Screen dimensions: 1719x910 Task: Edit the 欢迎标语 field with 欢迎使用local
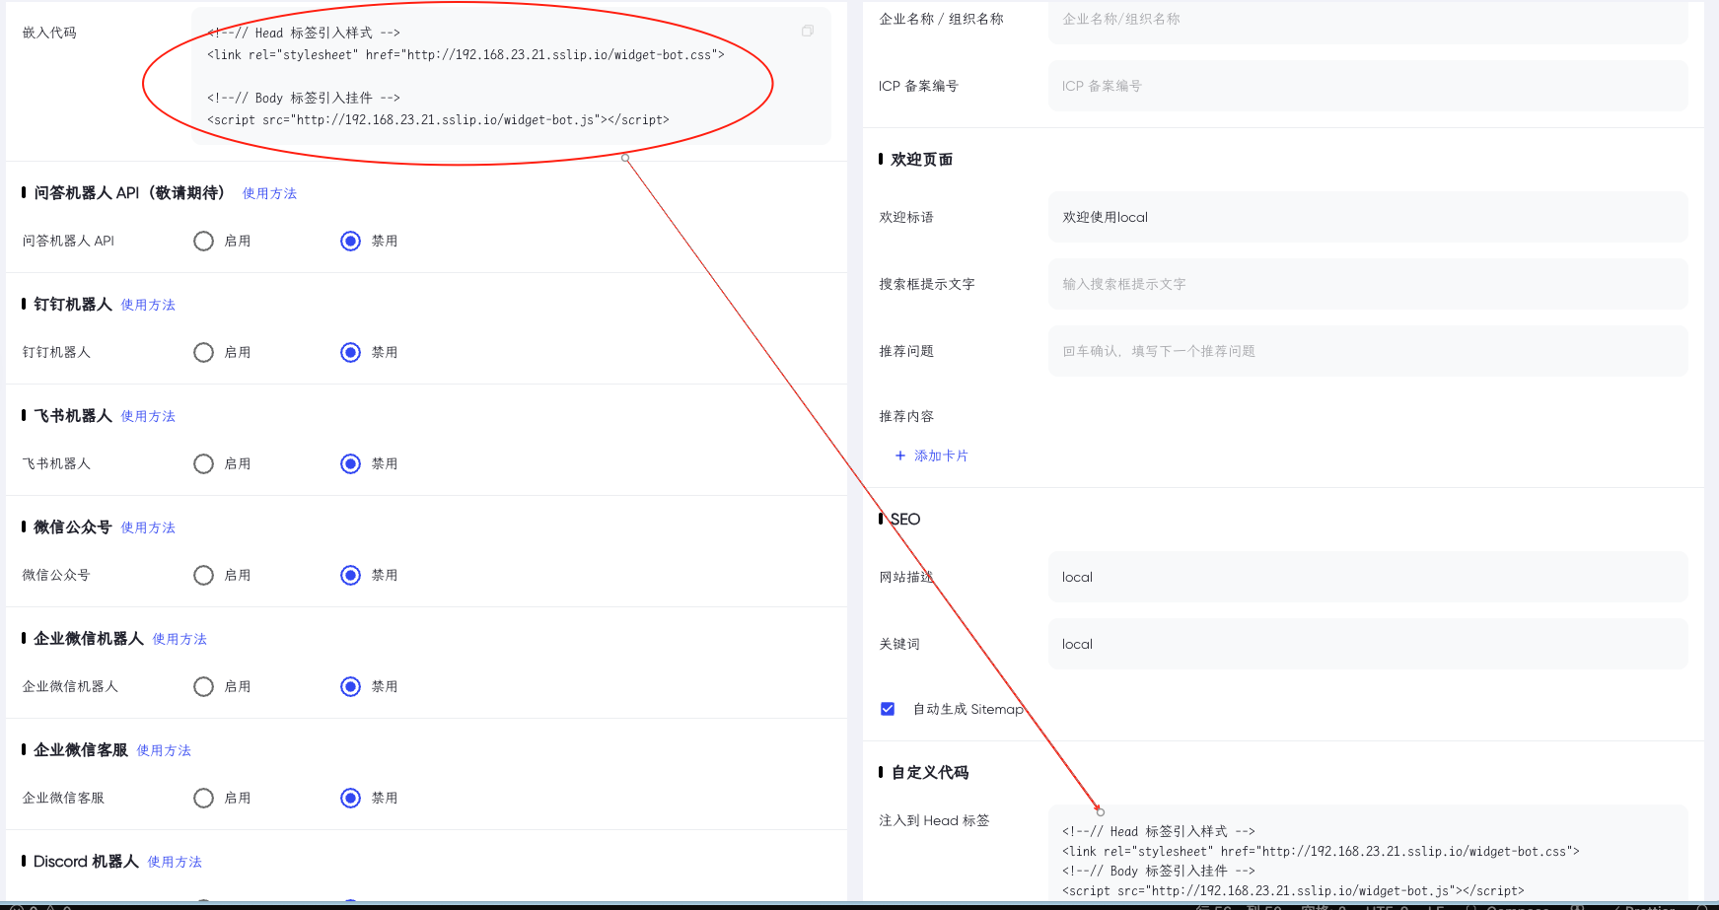[x=1368, y=217]
